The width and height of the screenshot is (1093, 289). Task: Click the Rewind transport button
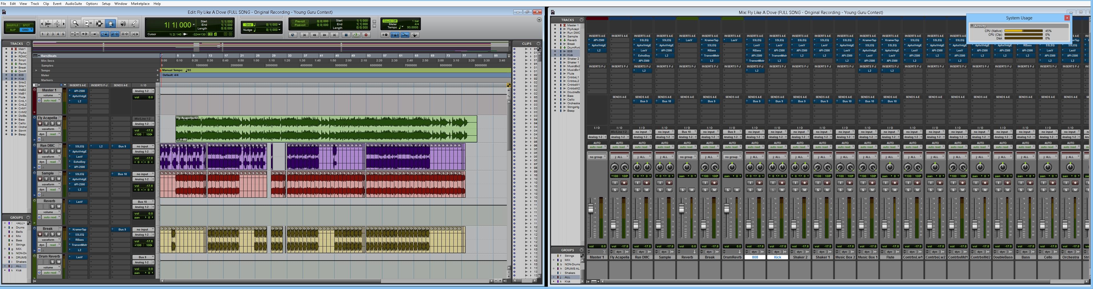coord(314,35)
